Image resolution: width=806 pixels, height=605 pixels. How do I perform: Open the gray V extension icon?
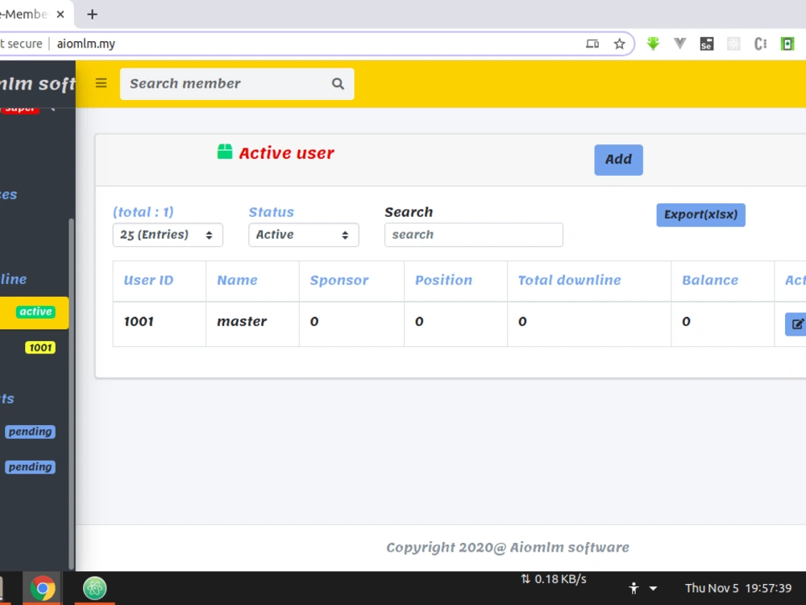click(679, 44)
